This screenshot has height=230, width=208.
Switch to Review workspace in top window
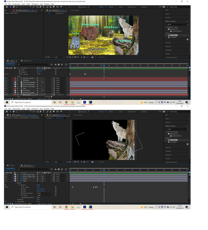coord(111,7)
